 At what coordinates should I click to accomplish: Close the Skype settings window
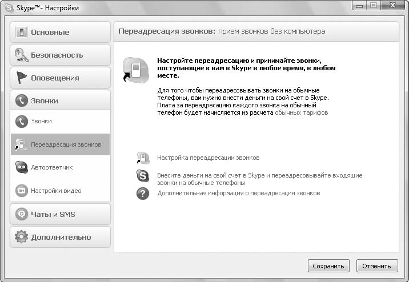tap(392, 6)
